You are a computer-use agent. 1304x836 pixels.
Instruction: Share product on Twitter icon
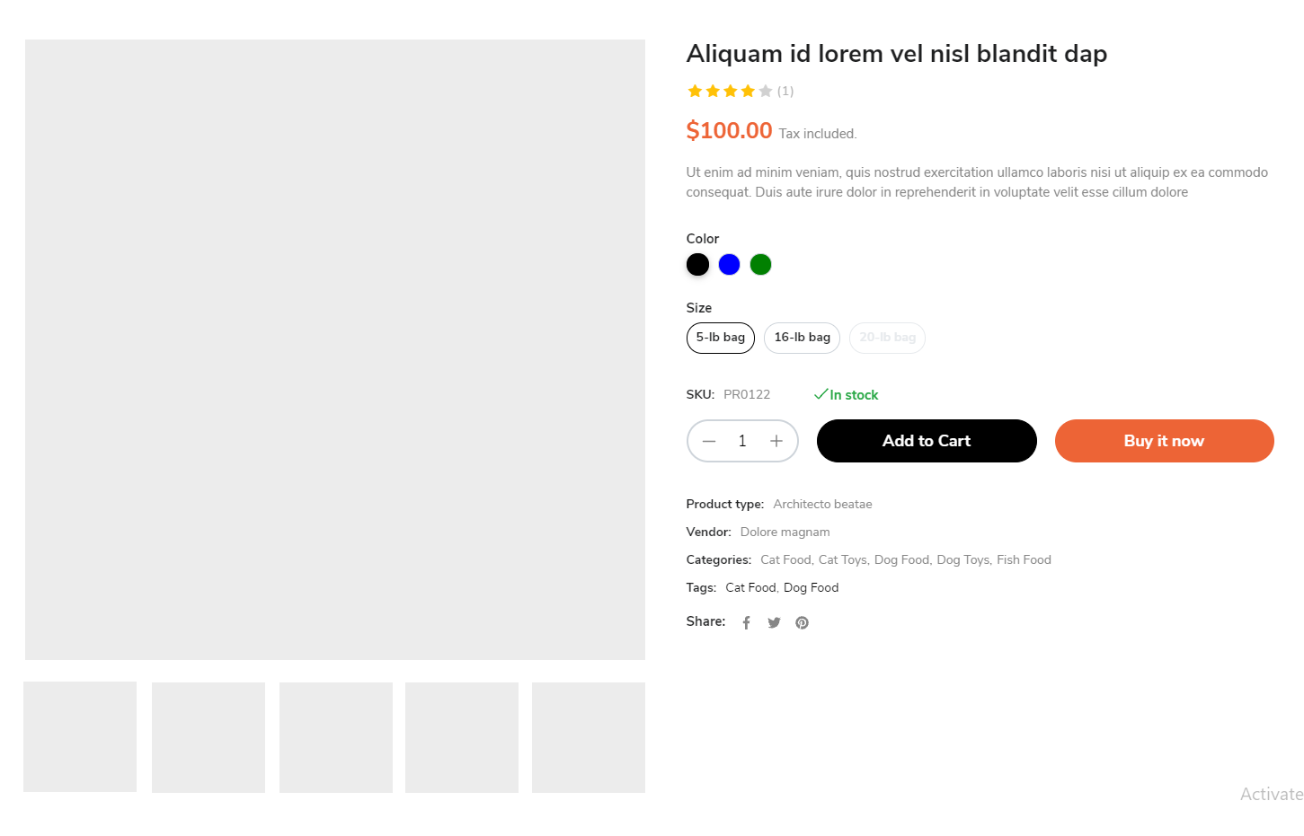774,622
